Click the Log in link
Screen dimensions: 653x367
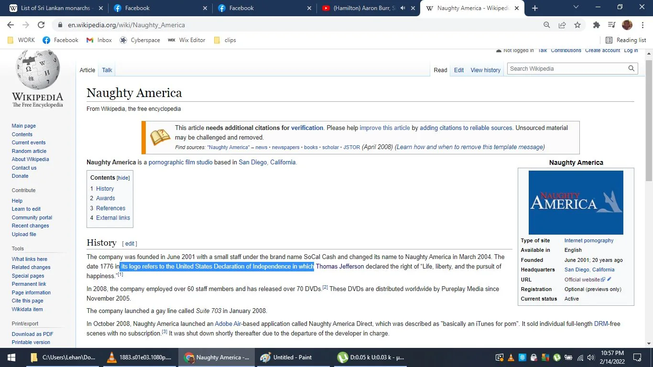coord(631,51)
